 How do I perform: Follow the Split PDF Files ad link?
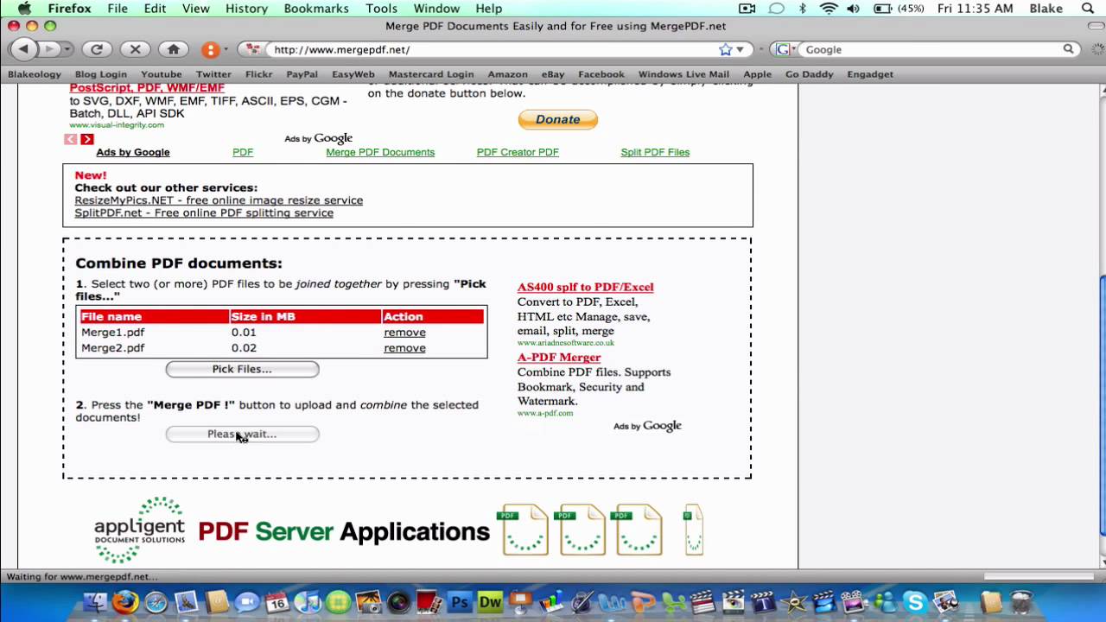coord(655,152)
